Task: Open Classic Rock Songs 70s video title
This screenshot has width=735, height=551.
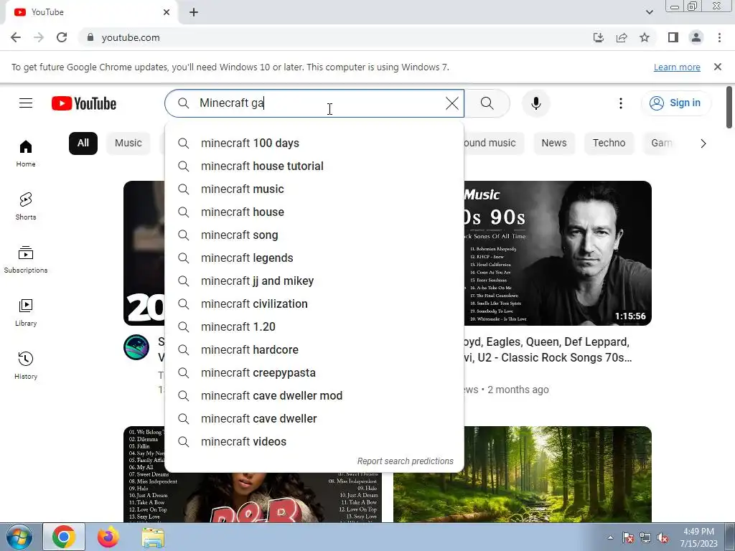Action: (x=548, y=349)
